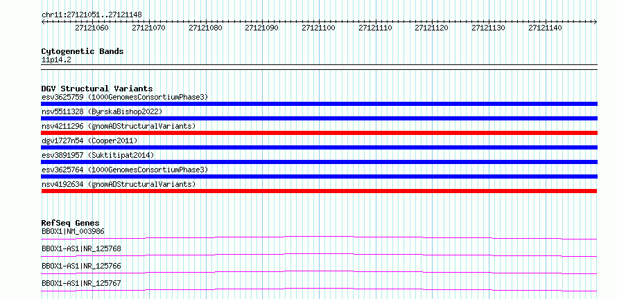Click the DGV Structural Variants track title

97,89
